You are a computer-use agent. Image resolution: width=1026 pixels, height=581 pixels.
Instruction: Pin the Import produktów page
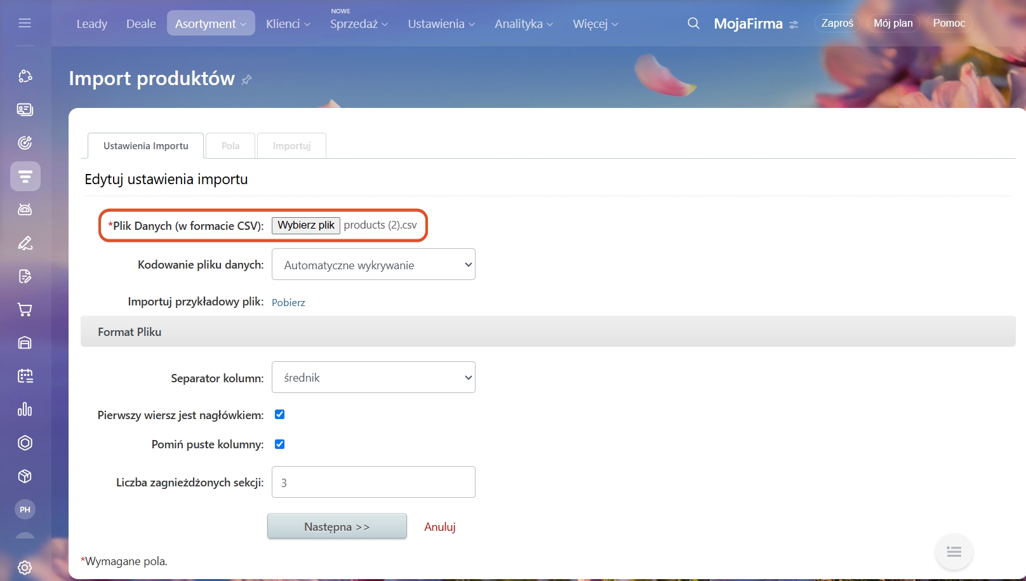click(247, 79)
